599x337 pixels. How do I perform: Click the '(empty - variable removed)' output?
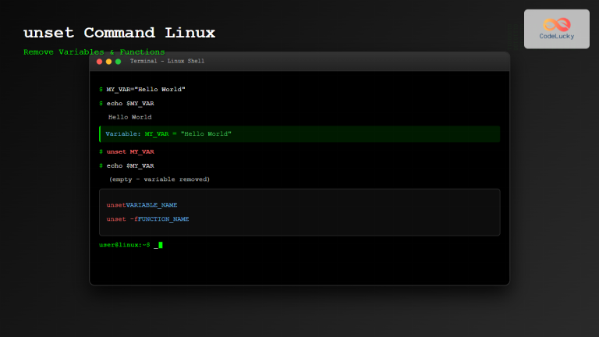pyautogui.click(x=159, y=179)
